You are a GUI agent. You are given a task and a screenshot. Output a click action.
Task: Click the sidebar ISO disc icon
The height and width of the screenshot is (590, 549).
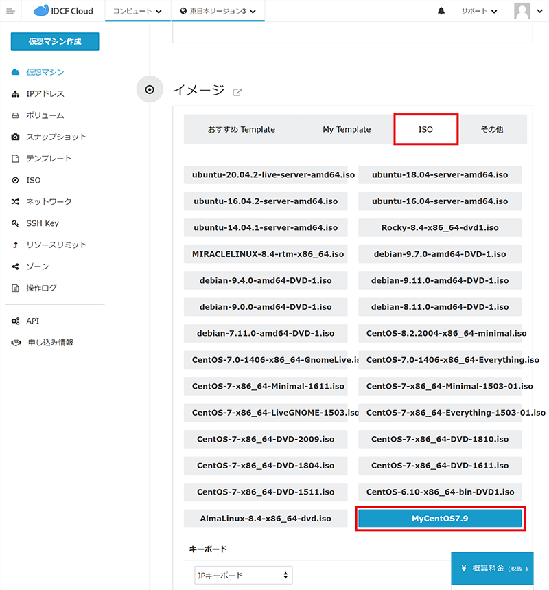pos(15,180)
